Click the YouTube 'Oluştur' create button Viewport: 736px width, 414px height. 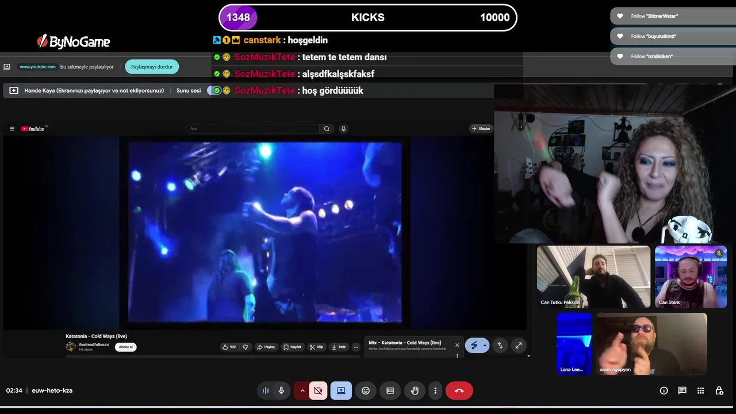(x=481, y=129)
